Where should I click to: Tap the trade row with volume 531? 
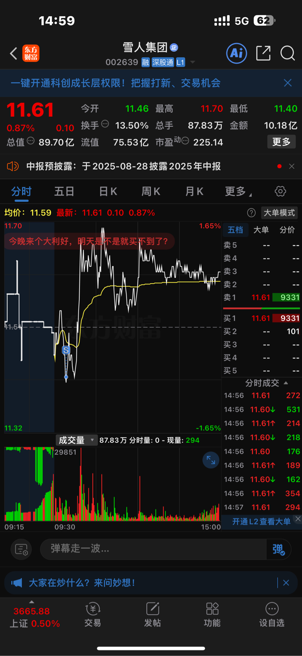262,410
